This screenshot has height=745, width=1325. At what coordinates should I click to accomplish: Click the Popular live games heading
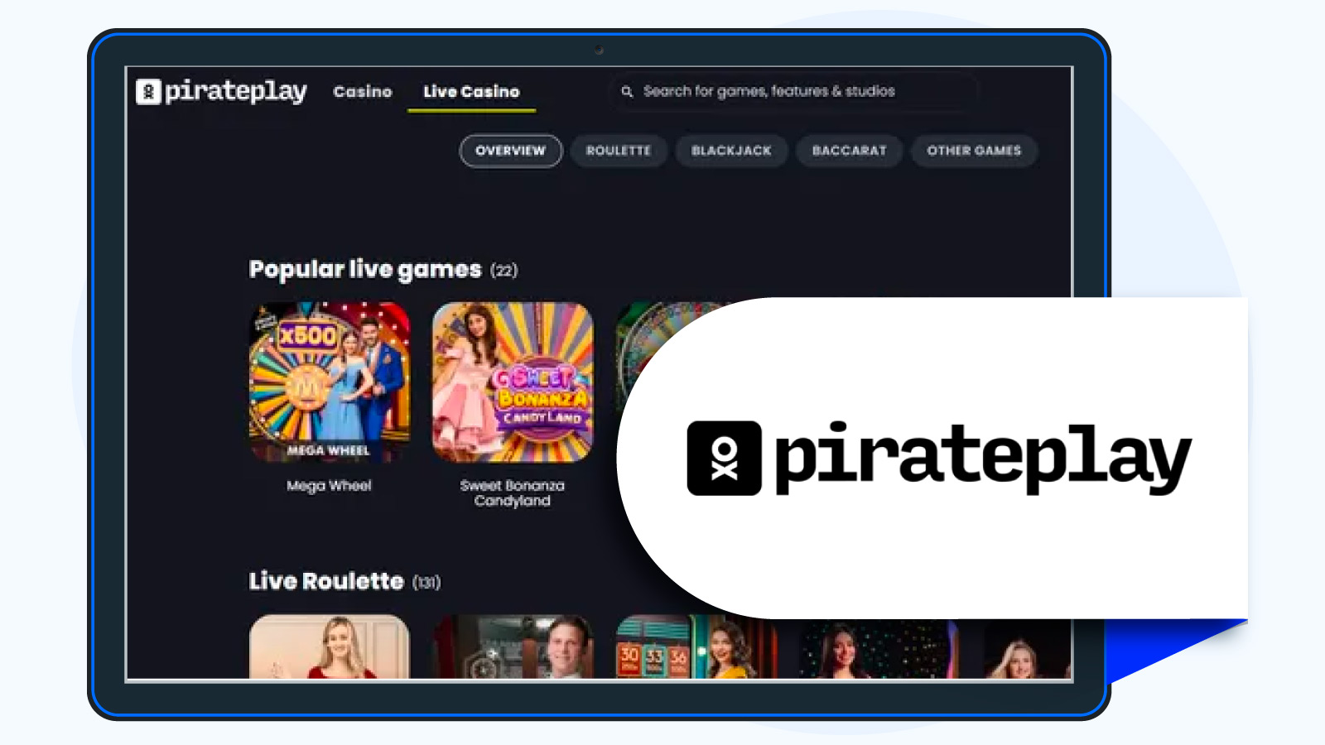point(365,270)
